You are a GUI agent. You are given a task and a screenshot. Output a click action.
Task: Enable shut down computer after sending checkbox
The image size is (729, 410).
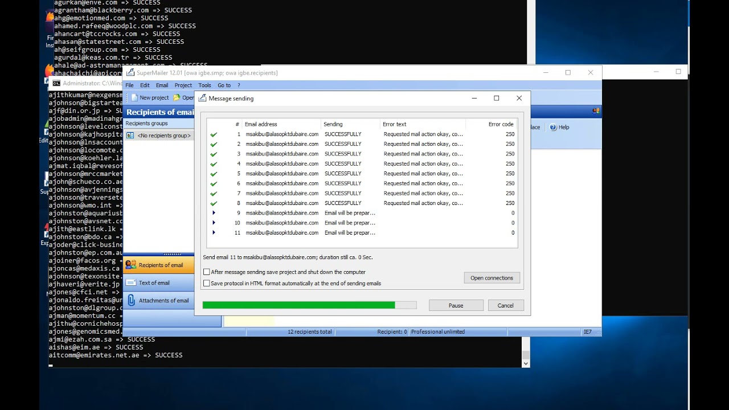tap(207, 272)
